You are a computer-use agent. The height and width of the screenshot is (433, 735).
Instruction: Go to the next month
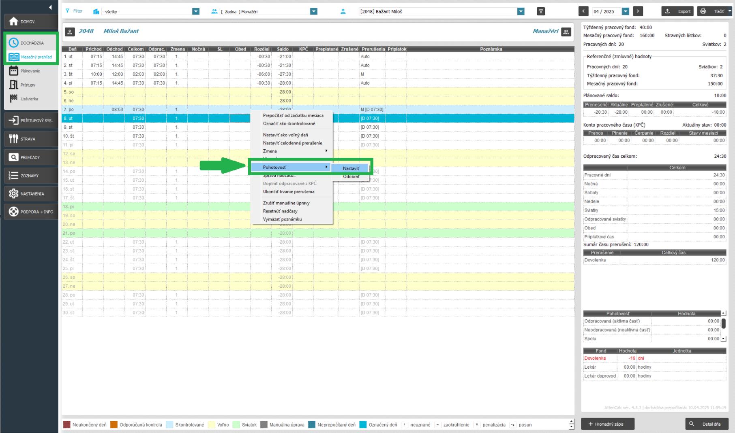tap(638, 11)
